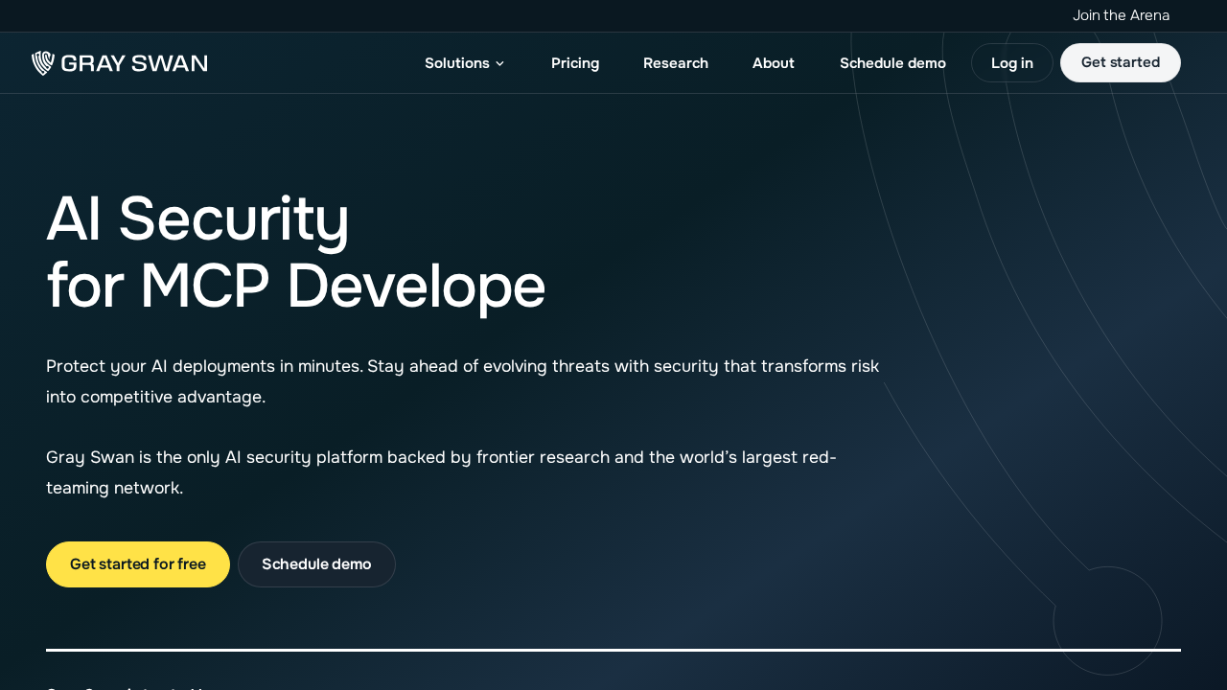Click the partially visible text below the divider

[125, 686]
